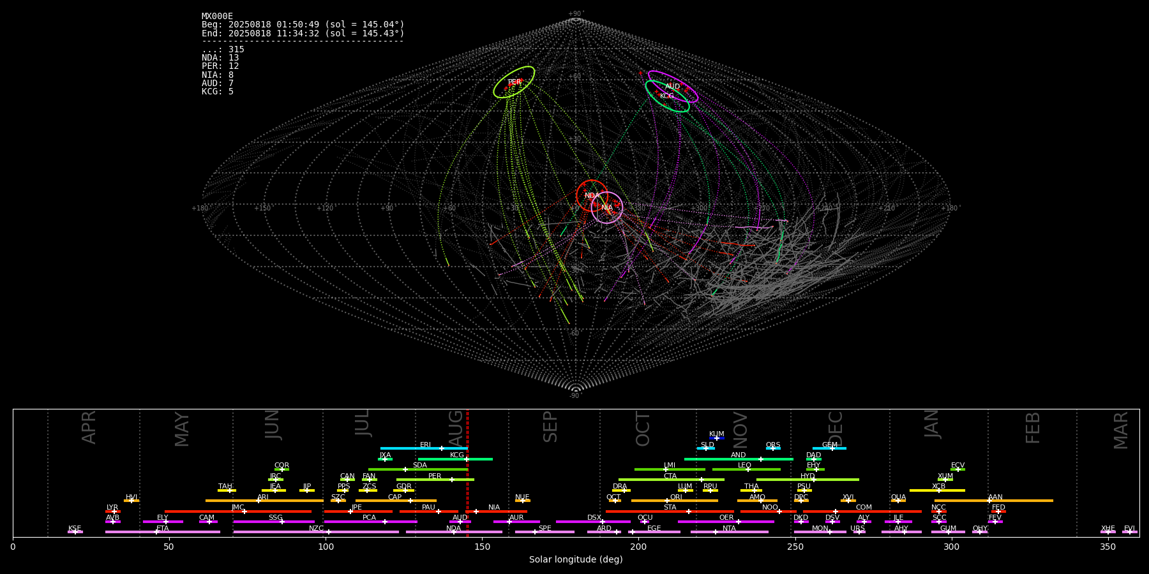Viewport: 1149px width, 574px height.
Task: Click the PER shower bar in timeline
Action: click(x=435, y=480)
